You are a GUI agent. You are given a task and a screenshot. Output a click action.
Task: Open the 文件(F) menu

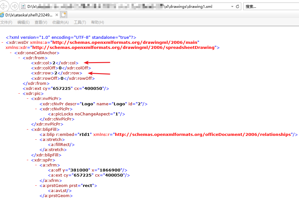pyautogui.click(x=6, y=22)
